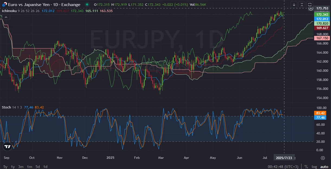Image resolution: width=331 pixels, height=169 pixels.
Task: Click the 20.00 level on Stoch scale
Action: pyautogui.click(x=321, y=141)
